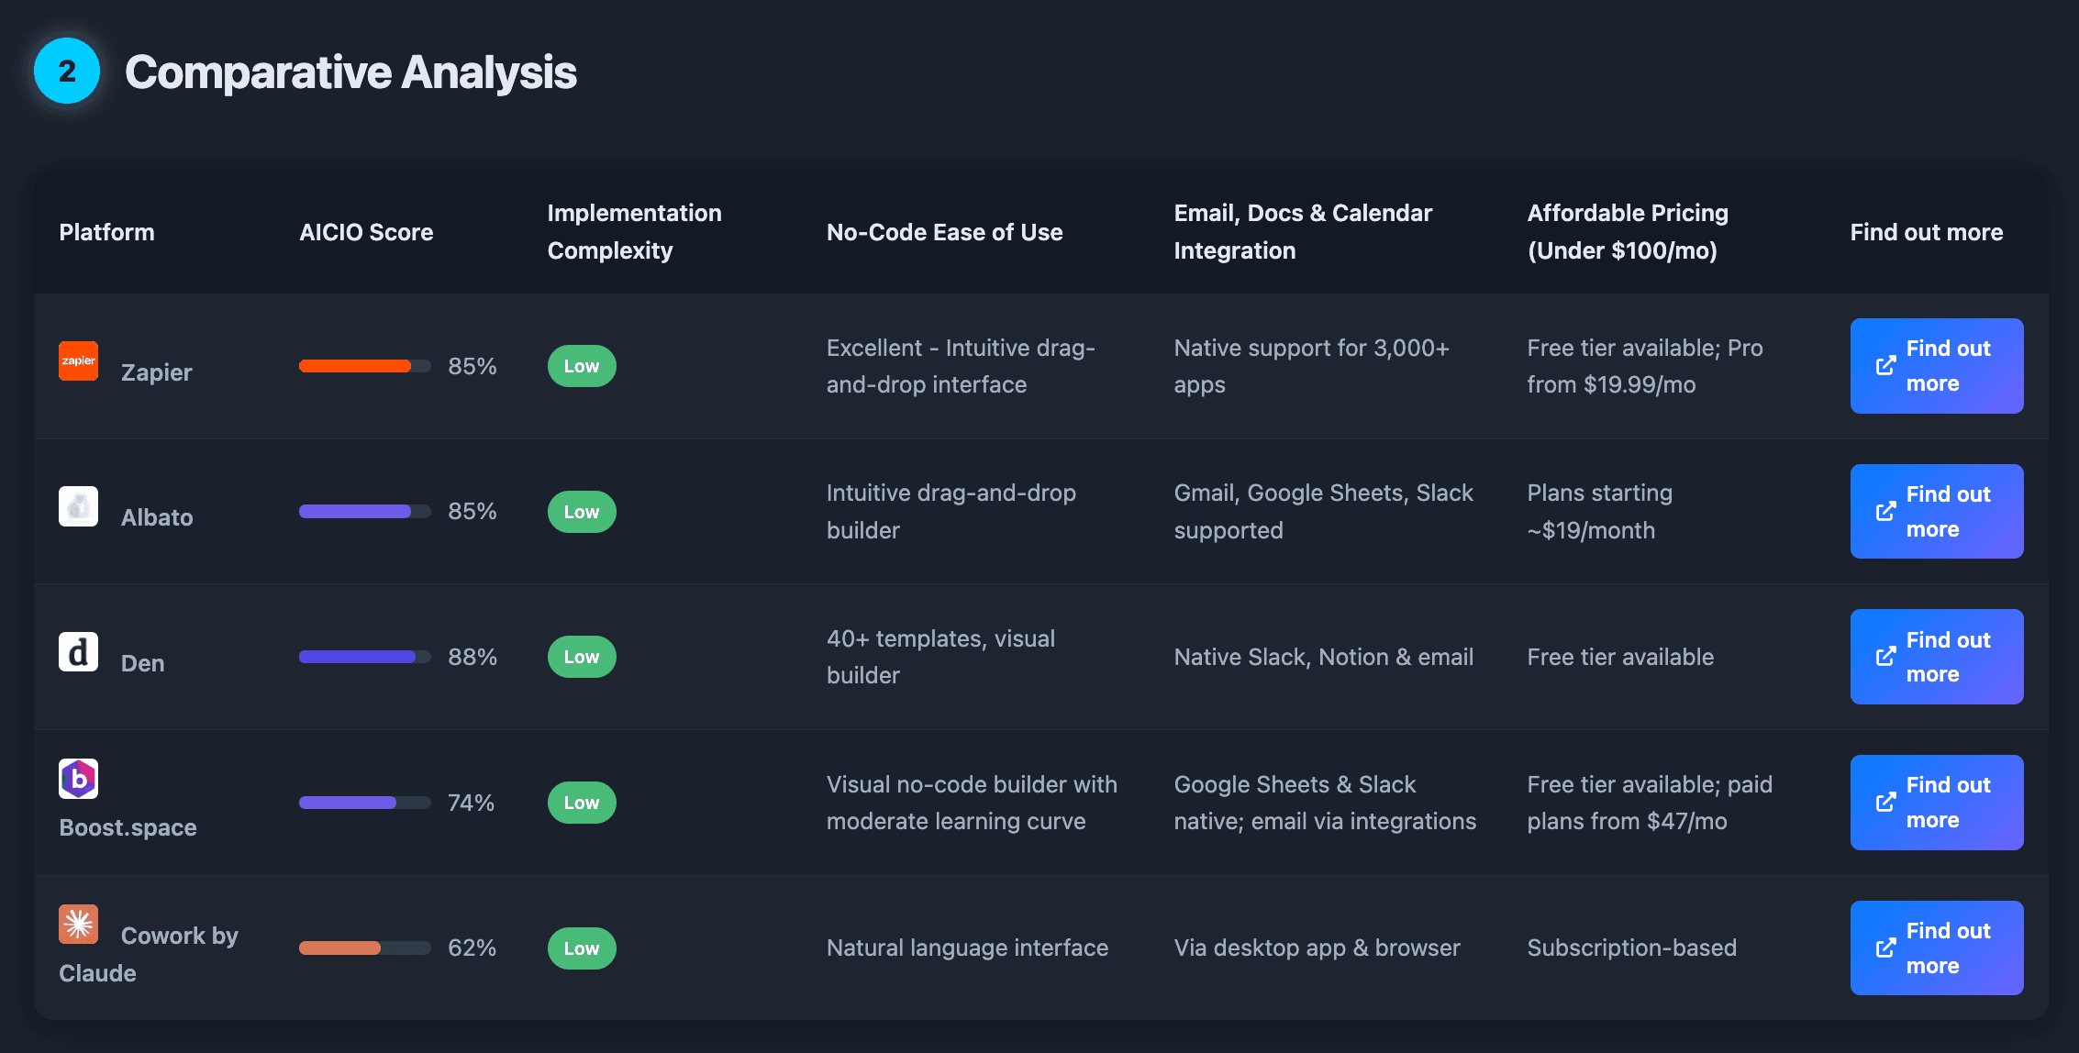This screenshot has width=2079, height=1053.
Task: Click the Zapier platform logo
Action: click(x=79, y=361)
